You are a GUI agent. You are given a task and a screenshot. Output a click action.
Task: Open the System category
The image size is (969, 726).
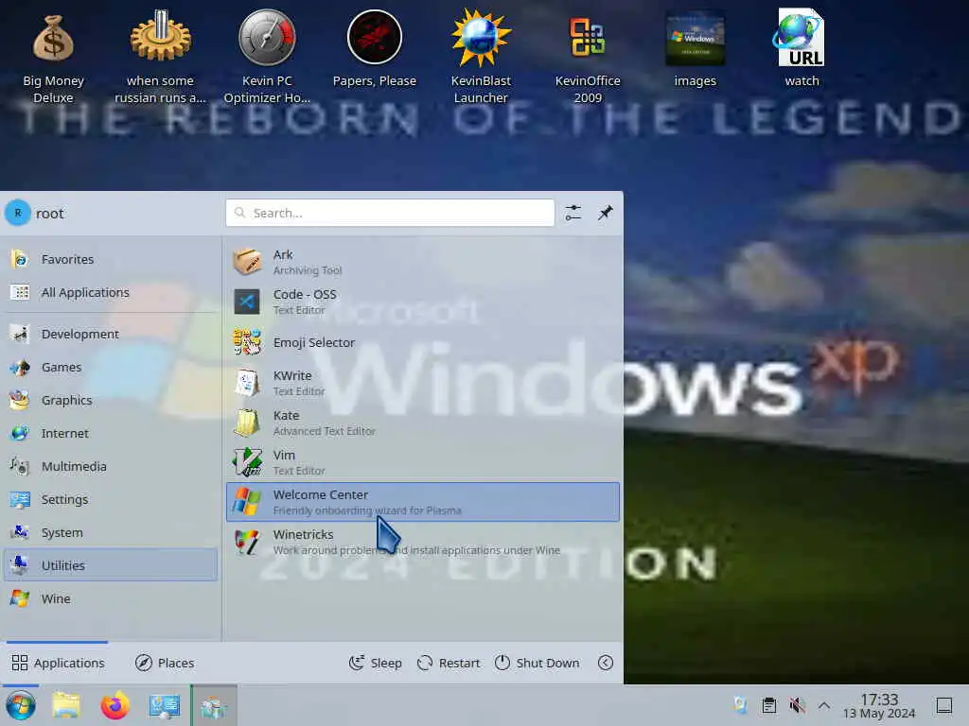(111, 532)
